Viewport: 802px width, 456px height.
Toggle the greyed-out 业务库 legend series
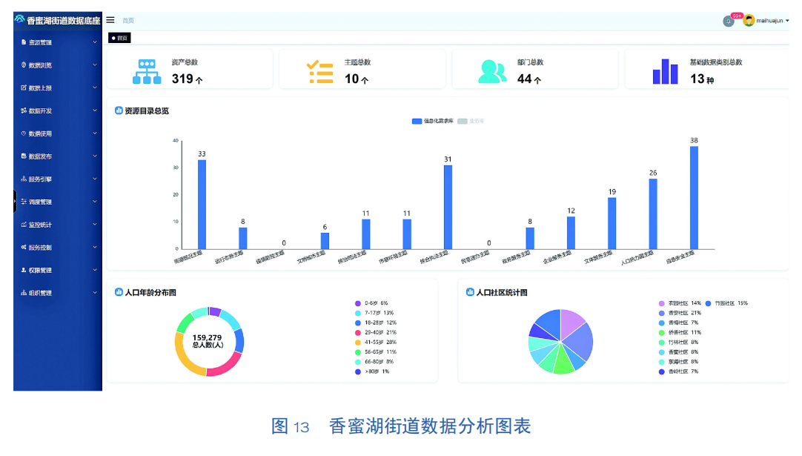tap(469, 121)
